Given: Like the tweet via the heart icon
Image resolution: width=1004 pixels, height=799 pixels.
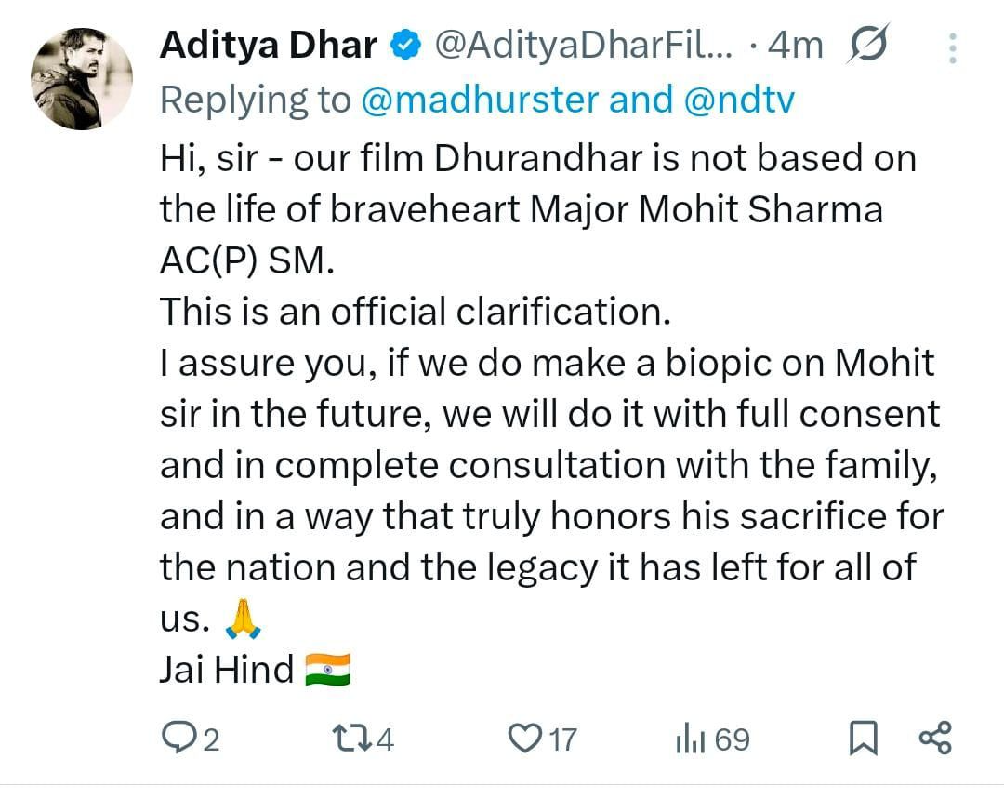Looking at the screenshot, I should pos(526,739).
